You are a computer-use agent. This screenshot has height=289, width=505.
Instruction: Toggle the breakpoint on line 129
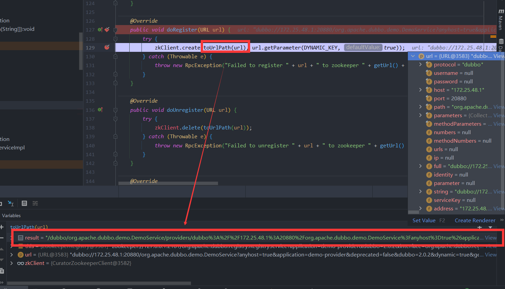[x=107, y=47]
